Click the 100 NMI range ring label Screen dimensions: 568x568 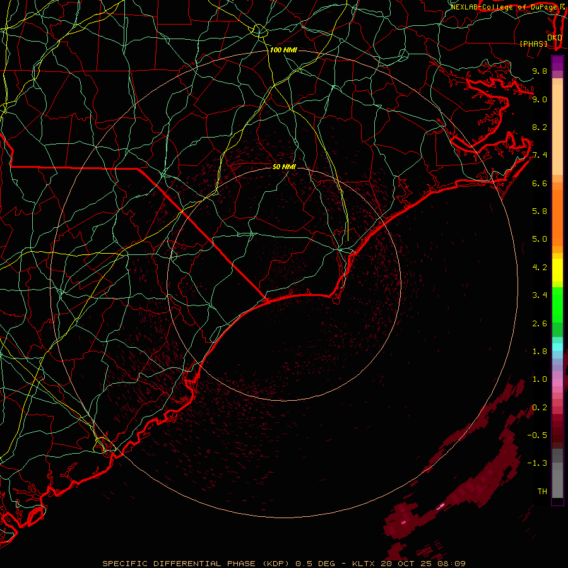[x=283, y=50]
